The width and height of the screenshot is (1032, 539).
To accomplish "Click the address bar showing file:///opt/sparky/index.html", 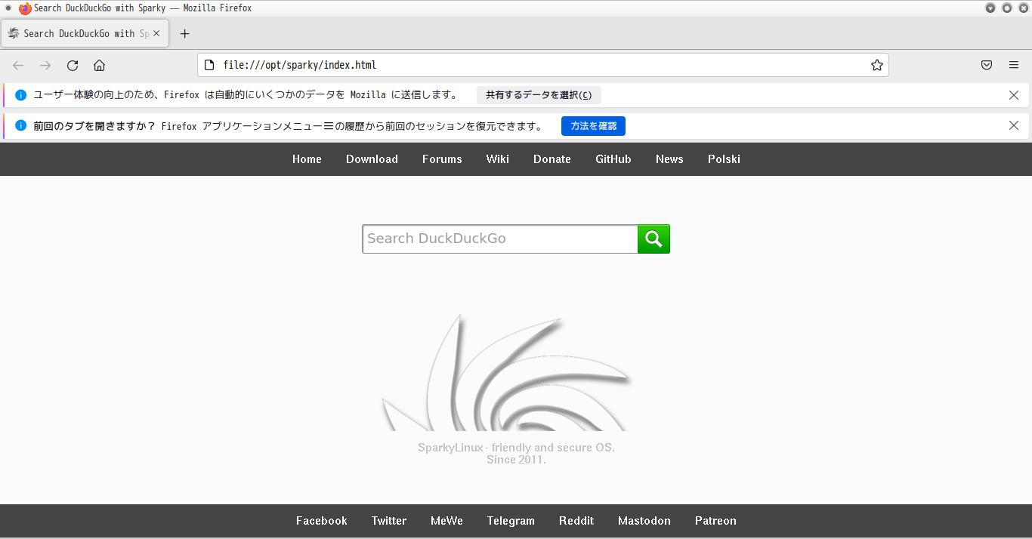I will pos(542,65).
